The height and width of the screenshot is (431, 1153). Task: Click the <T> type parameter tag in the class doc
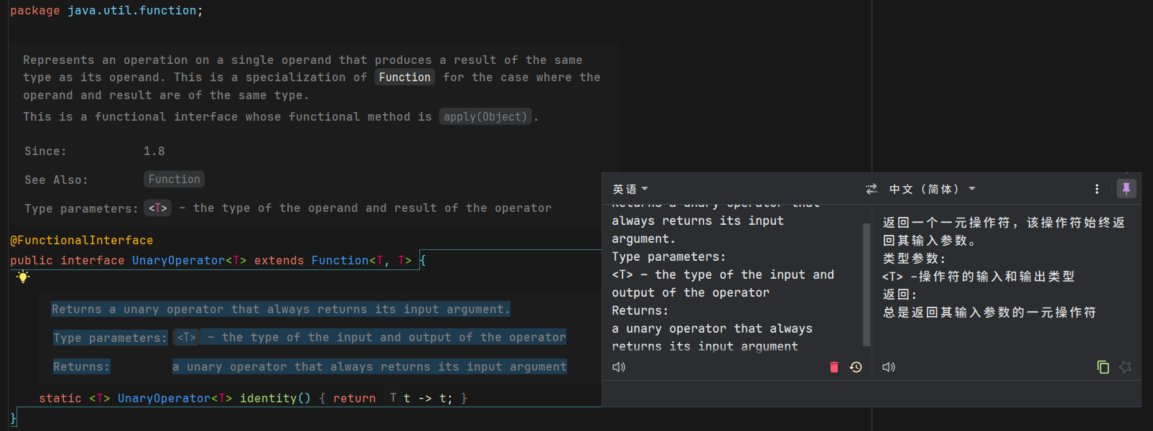click(158, 208)
